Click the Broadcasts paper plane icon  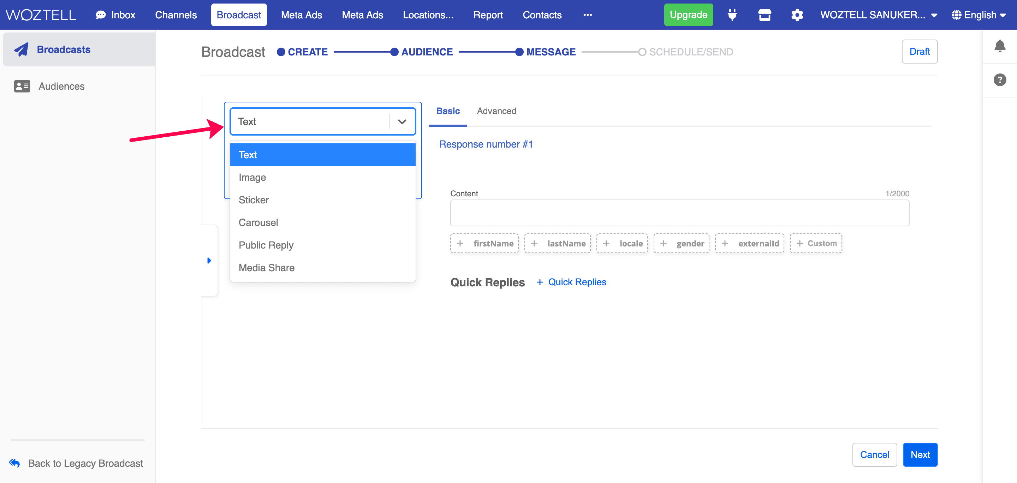click(x=21, y=50)
